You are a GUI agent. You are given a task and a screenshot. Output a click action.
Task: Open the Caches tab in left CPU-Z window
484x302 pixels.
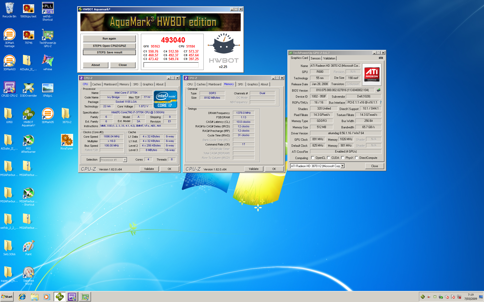click(x=96, y=84)
